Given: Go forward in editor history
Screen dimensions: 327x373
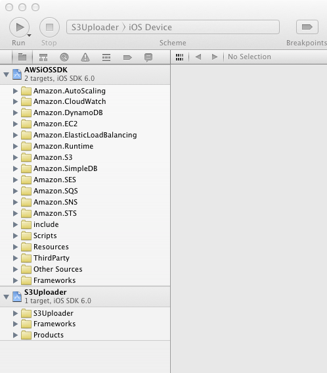Looking at the screenshot, I should (x=215, y=57).
